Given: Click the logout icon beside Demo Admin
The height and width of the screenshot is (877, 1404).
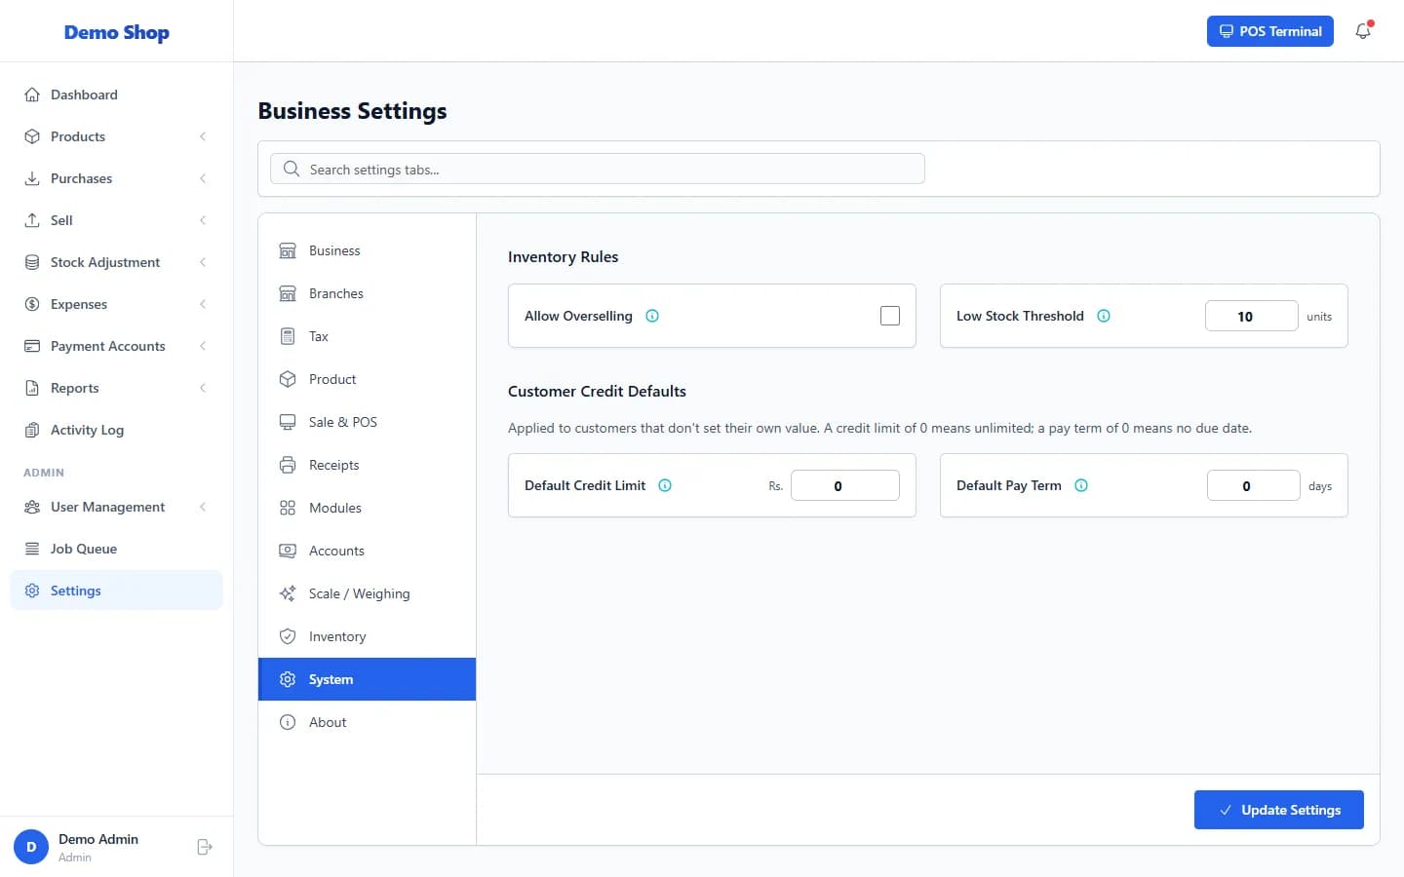Looking at the screenshot, I should coord(205,847).
